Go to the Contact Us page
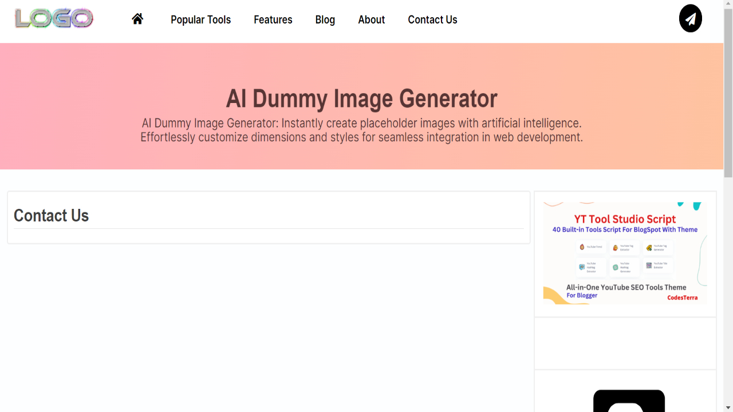Viewport: 733px width, 412px height. (432, 19)
